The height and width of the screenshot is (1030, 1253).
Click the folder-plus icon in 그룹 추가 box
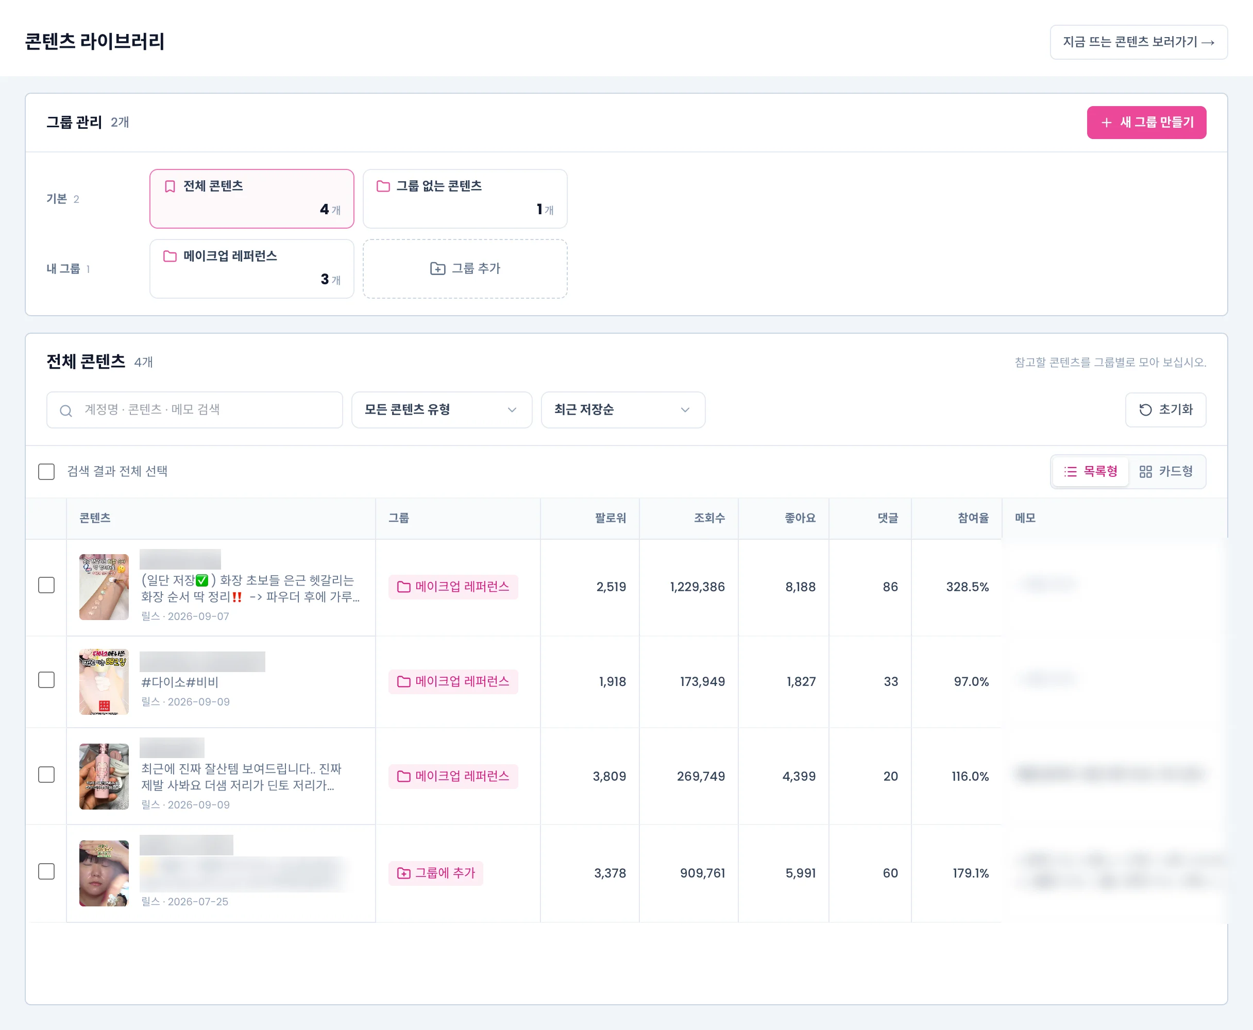(x=437, y=269)
